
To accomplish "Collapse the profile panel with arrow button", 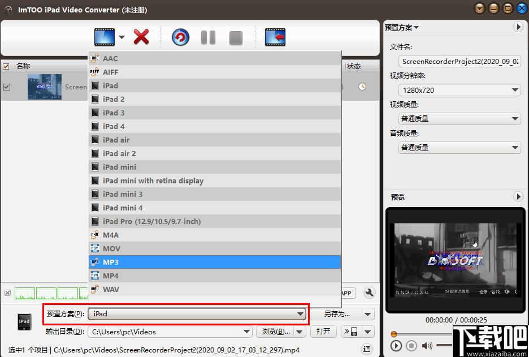I will coord(518,27).
